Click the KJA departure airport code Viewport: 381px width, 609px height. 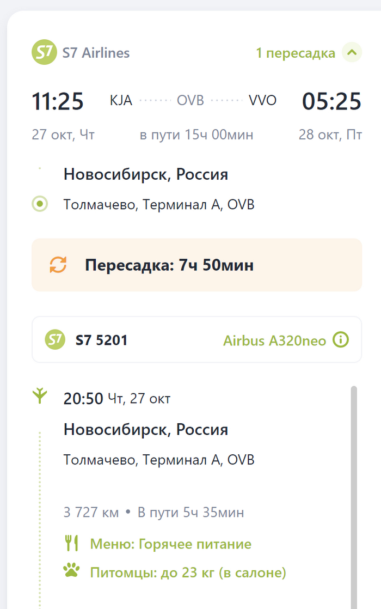tap(121, 101)
